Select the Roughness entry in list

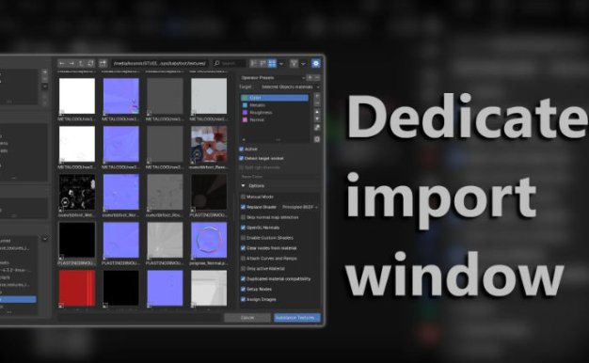(275, 112)
